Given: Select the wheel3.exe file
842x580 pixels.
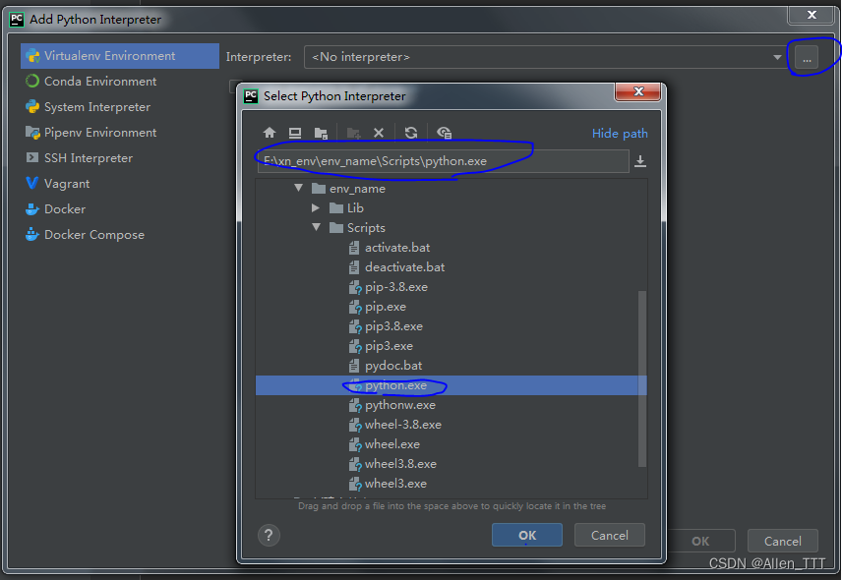Looking at the screenshot, I should [x=395, y=484].
